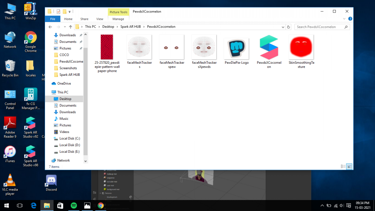The image size is (375, 211).
Task: Open the address bar history dropdown
Action: point(283,27)
